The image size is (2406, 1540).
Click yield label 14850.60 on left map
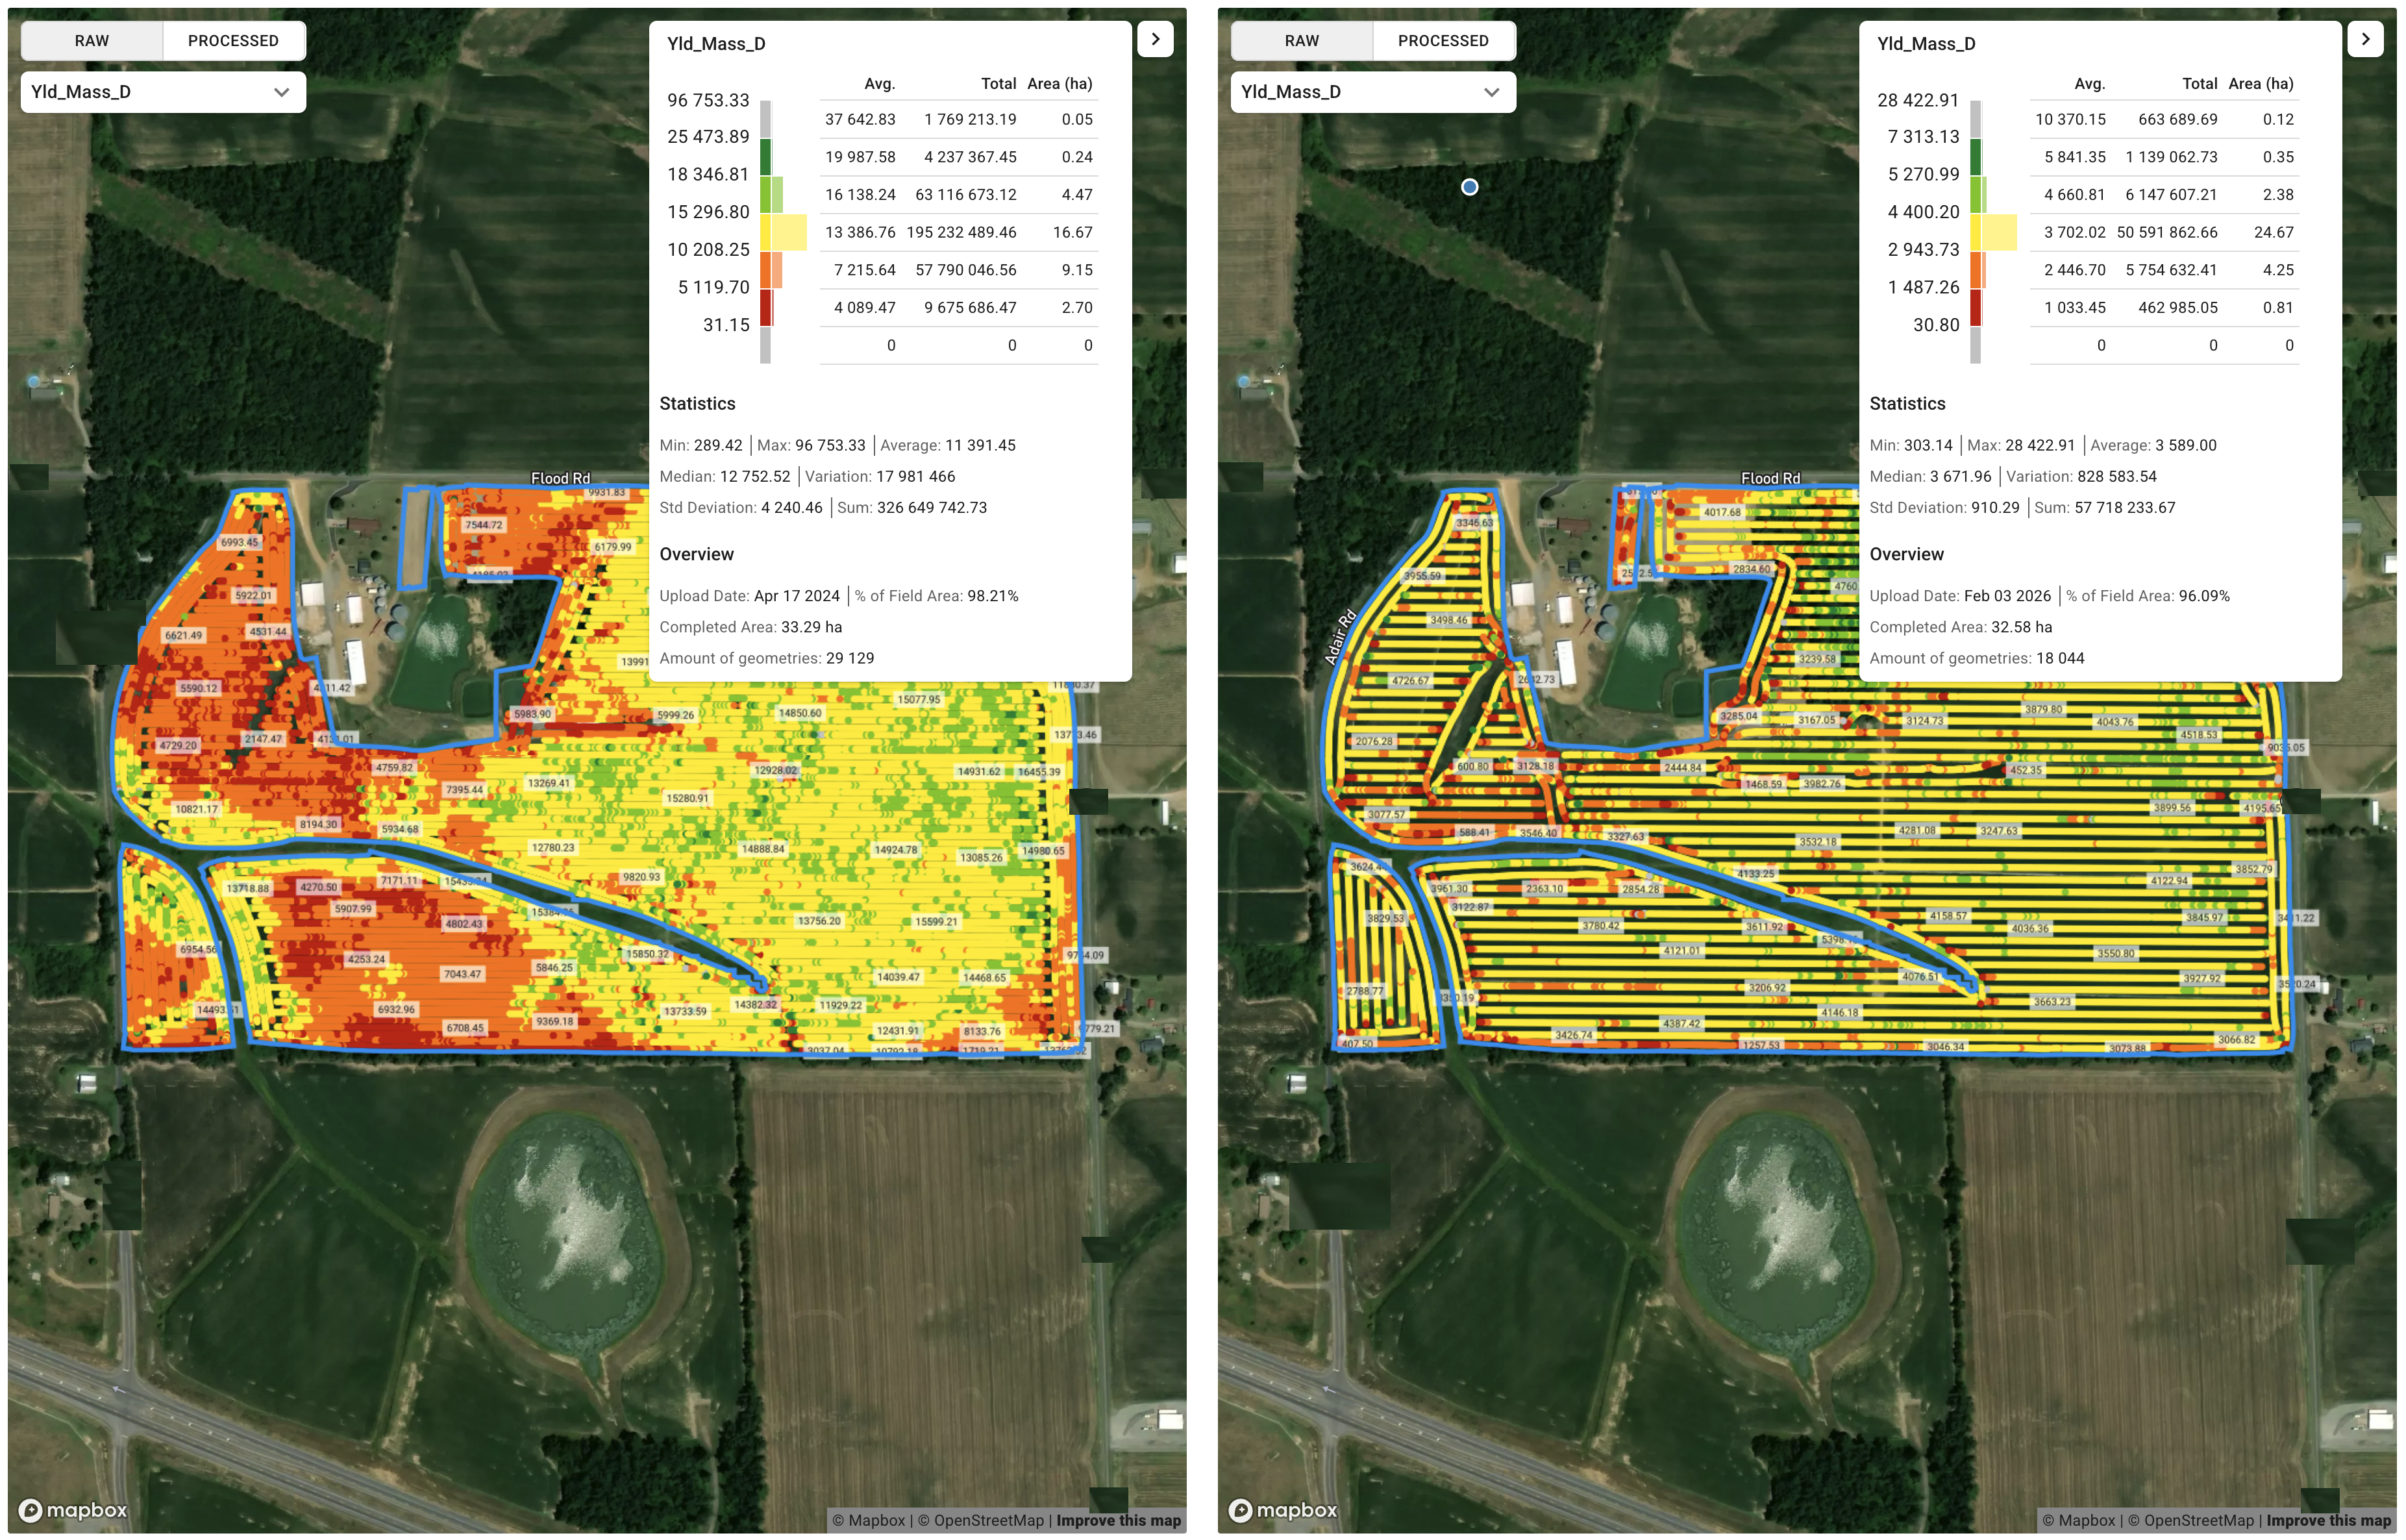tap(800, 713)
